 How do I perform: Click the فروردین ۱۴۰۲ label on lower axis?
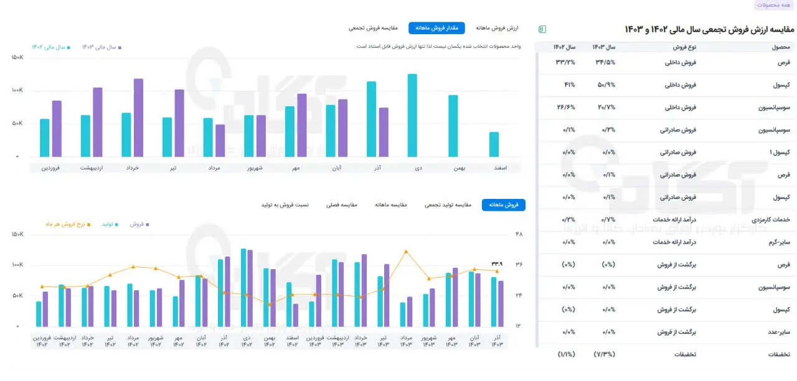tap(42, 341)
